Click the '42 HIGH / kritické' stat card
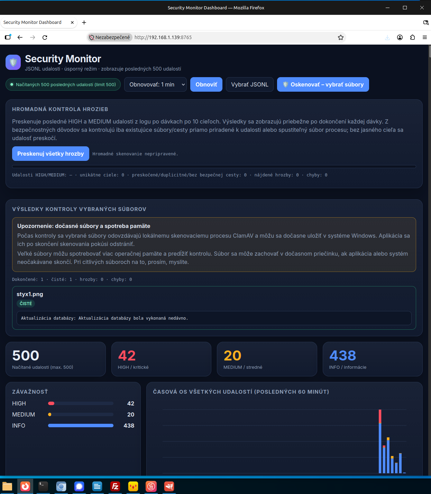The width and height of the screenshot is (431, 494). pyautogui.click(x=161, y=359)
